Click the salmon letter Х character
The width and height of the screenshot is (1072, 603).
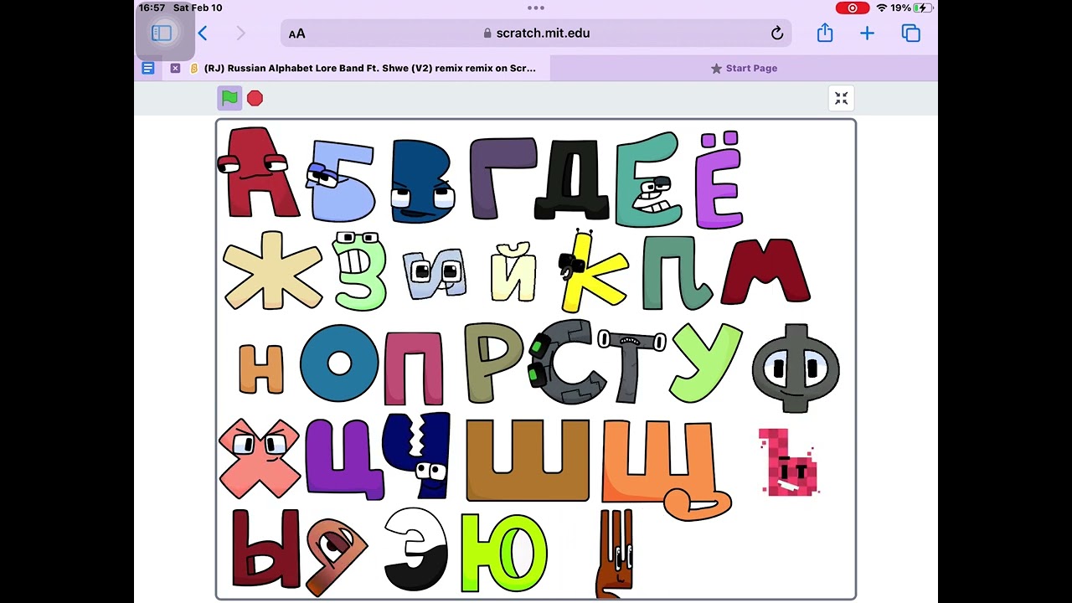pos(259,458)
